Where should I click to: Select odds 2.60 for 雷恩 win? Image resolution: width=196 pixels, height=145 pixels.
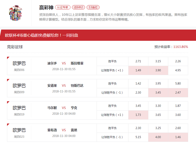pyautogui.click(x=178, y=128)
